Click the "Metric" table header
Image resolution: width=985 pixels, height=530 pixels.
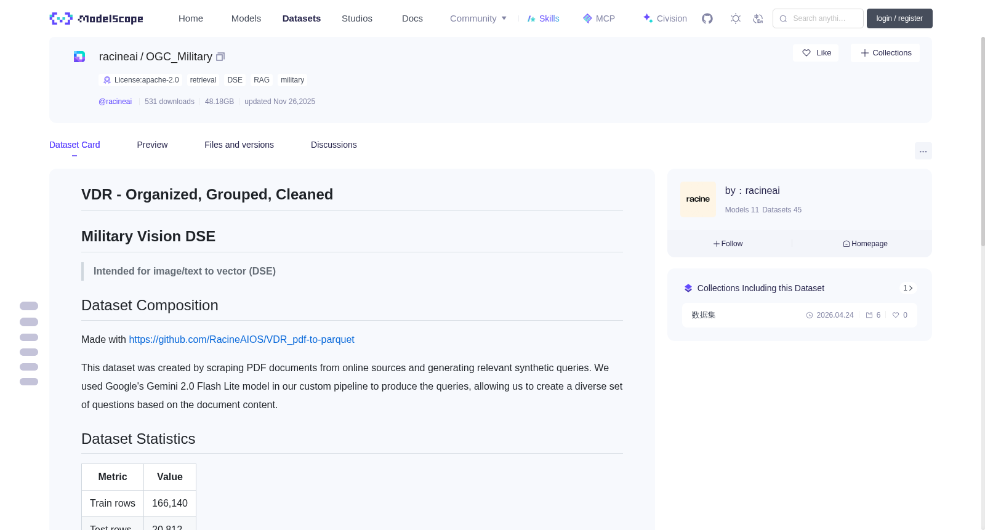[113, 477]
